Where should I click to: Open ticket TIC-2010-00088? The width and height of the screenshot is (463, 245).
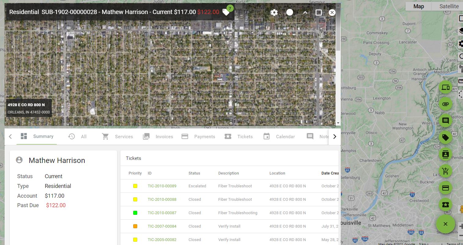pos(162,199)
